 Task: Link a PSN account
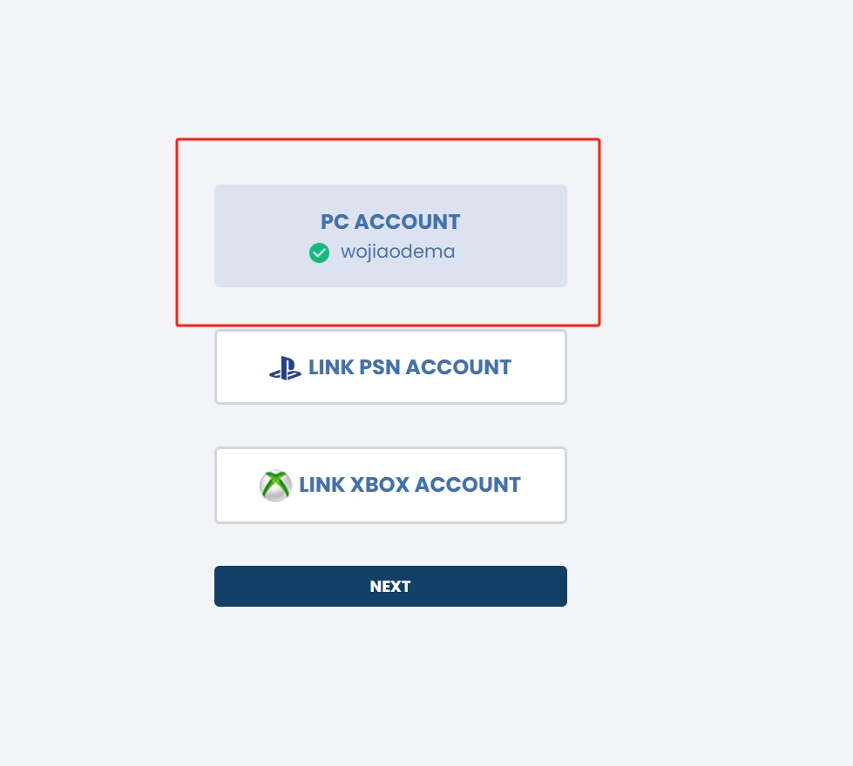coord(390,367)
